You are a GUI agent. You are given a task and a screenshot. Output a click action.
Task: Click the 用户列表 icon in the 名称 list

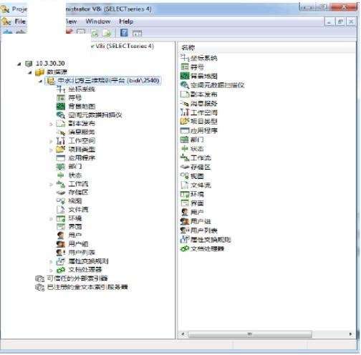(x=185, y=230)
